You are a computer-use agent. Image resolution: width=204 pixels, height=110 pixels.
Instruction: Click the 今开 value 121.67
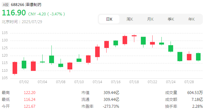click(x=29, y=106)
